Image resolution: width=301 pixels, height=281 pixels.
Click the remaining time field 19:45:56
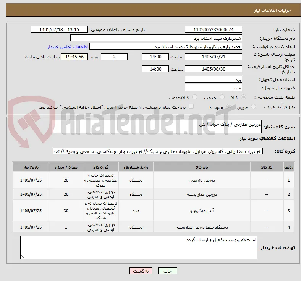click(74, 57)
